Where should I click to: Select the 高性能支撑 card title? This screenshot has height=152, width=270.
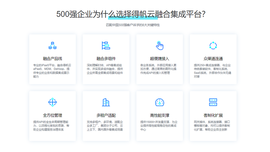pyautogui.click(x=160, y=115)
